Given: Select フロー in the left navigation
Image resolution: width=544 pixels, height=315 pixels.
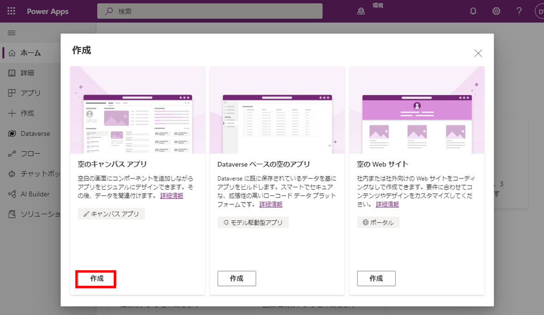Looking at the screenshot, I should coord(31,154).
